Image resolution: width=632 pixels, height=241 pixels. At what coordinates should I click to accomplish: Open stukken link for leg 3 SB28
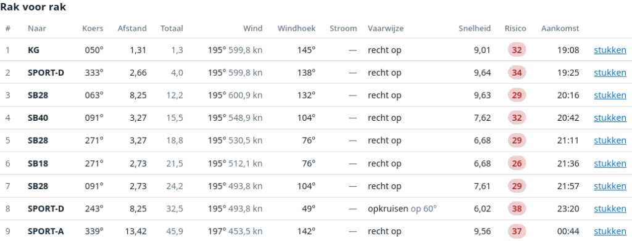tap(610, 96)
